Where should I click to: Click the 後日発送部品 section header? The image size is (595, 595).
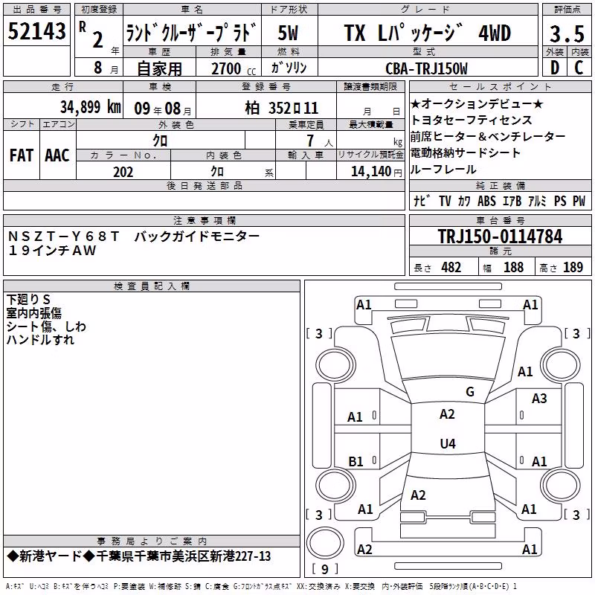click(x=204, y=185)
